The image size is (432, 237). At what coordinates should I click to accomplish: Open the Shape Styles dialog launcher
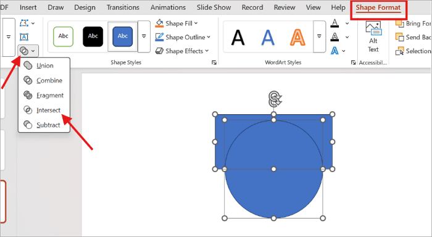click(214, 63)
